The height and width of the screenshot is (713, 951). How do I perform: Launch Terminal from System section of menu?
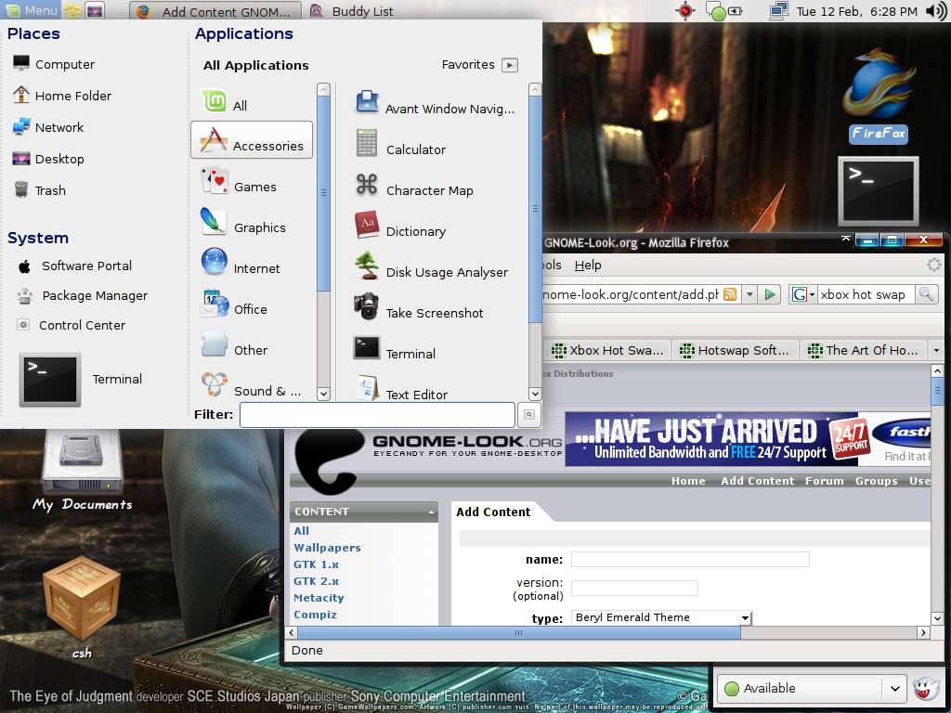(81, 380)
